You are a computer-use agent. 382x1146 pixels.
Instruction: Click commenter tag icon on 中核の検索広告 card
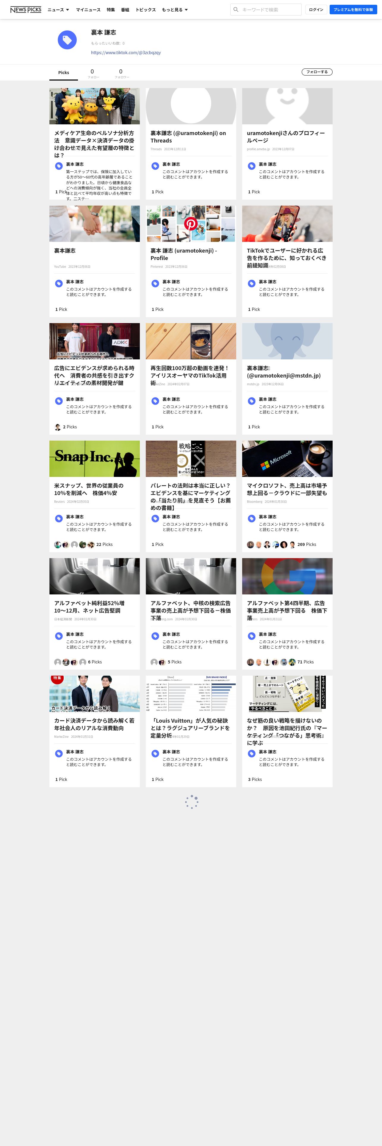(x=155, y=636)
